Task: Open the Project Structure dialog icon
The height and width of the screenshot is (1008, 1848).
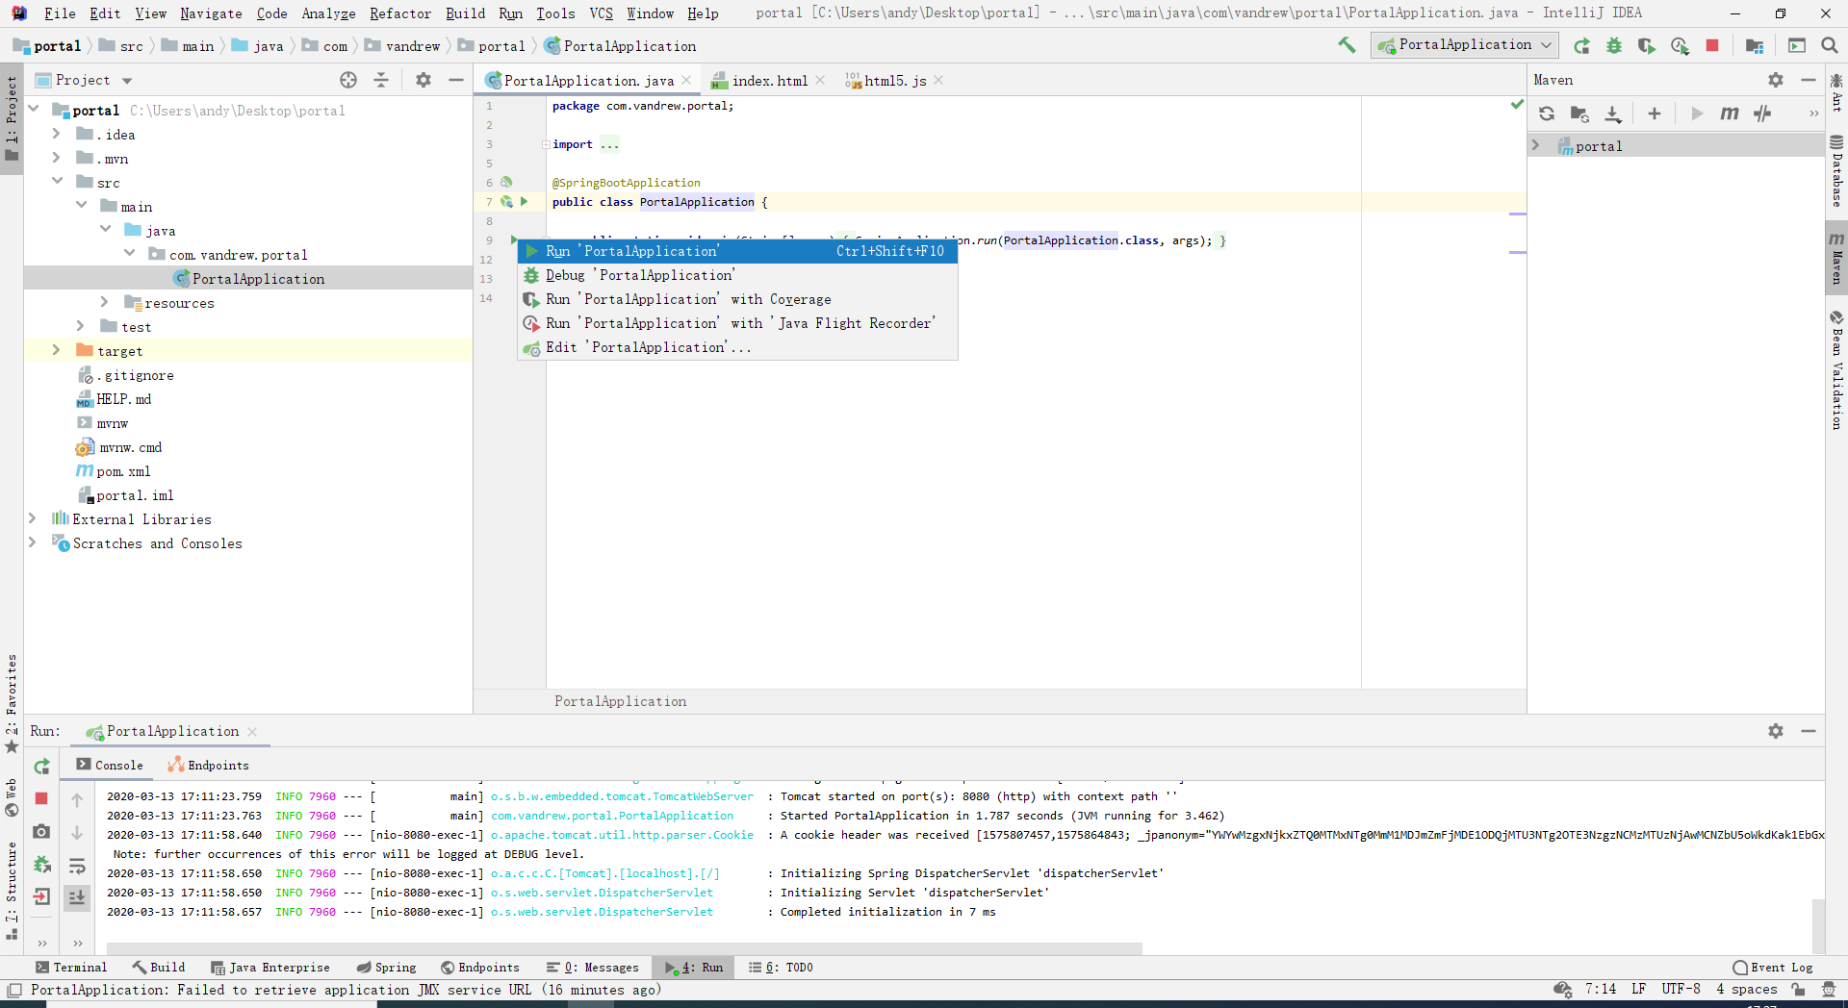Action: pyautogui.click(x=1755, y=45)
